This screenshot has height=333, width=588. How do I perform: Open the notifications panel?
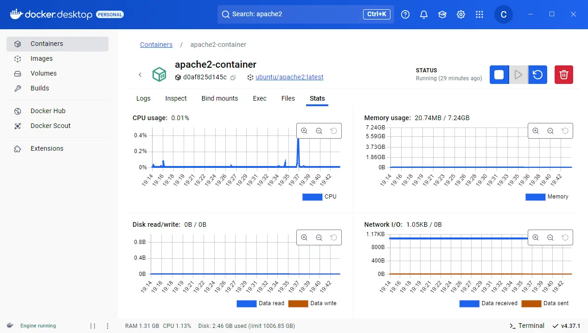423,14
